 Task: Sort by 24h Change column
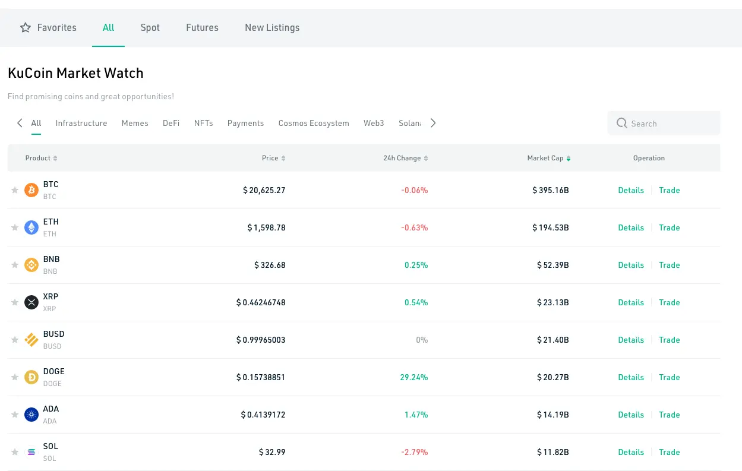pyautogui.click(x=405, y=158)
